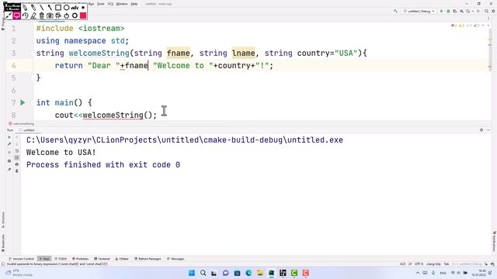This screenshot has height=279, width=497.
Task: Toggle soft-wrap in the Run console
Action: [x=17, y=151]
